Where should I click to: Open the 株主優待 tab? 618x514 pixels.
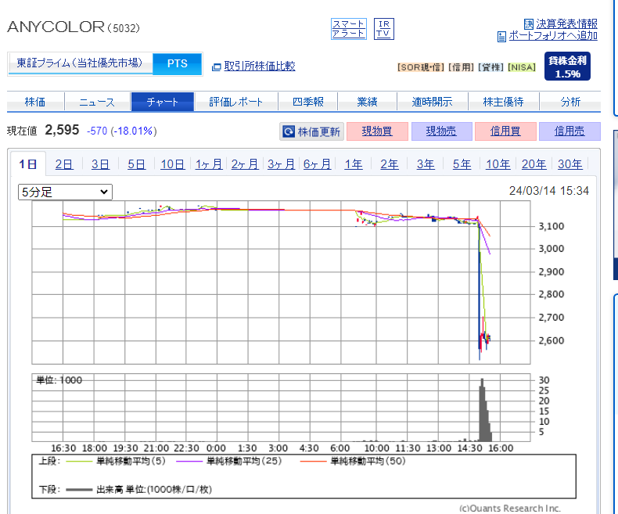pos(503,102)
